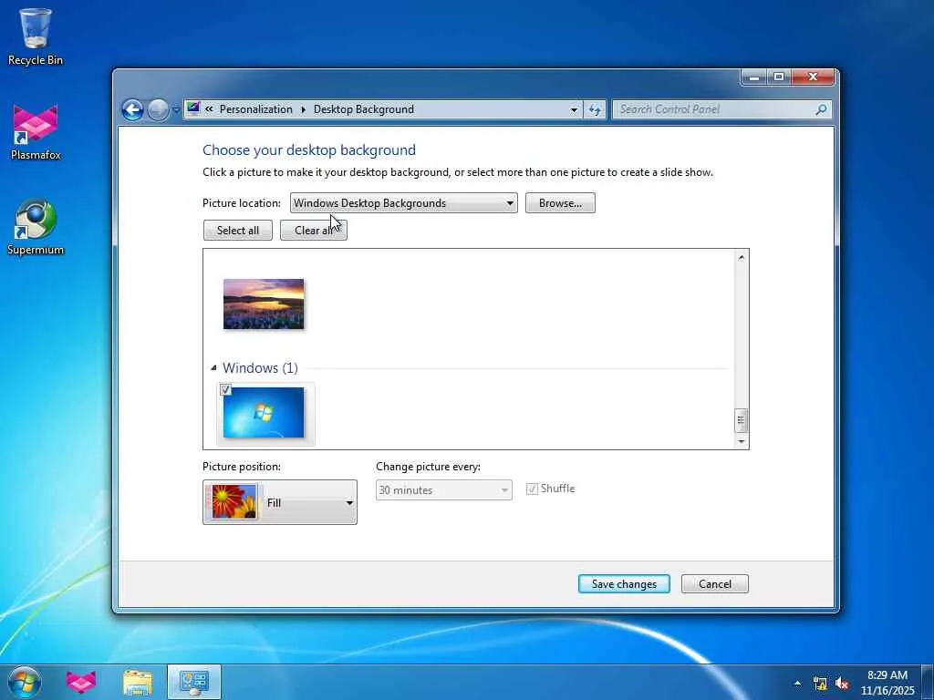Viewport: 934px width, 700px height.
Task: Click the search magnifier icon
Action: pos(821,109)
